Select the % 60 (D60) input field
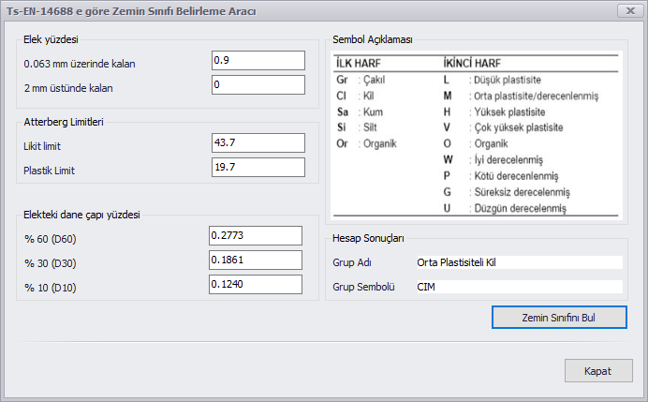 pos(256,236)
